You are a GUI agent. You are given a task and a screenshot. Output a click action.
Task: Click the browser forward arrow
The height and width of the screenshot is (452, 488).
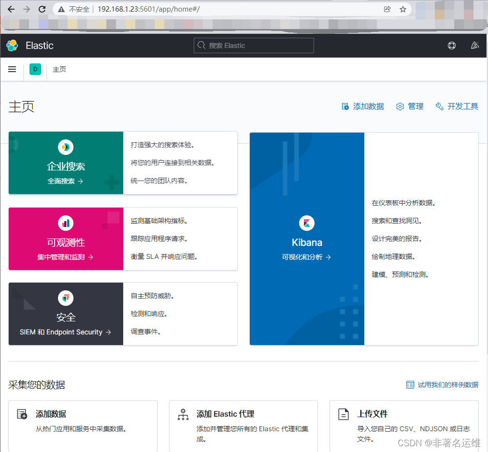(x=27, y=9)
